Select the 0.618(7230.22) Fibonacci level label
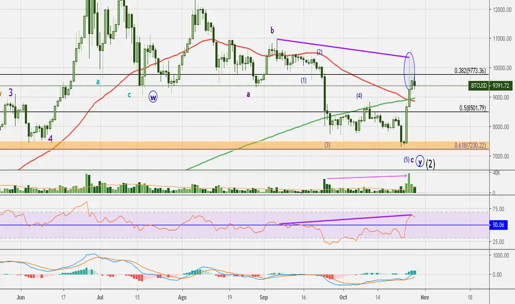Screen dimensions: 515x304 (x=470, y=145)
